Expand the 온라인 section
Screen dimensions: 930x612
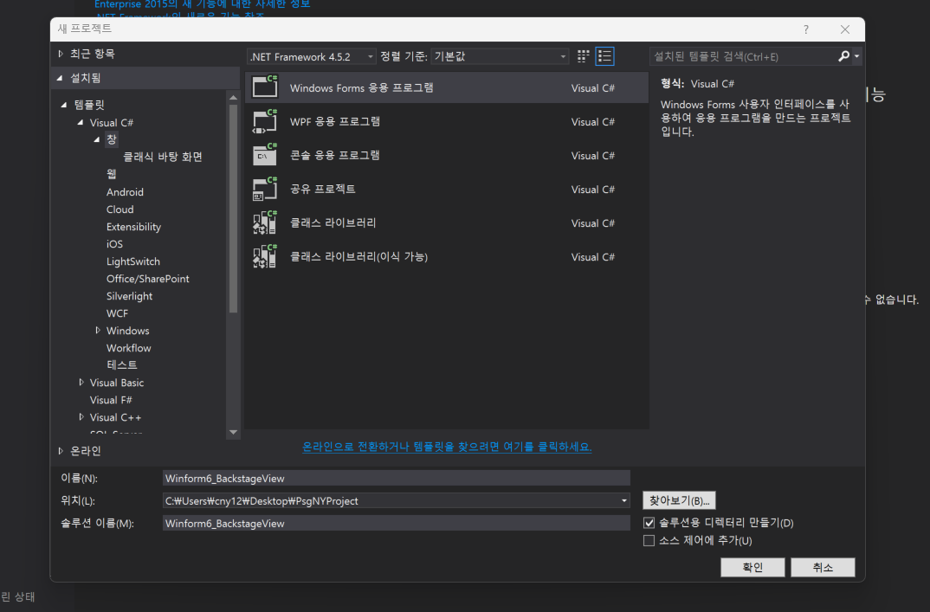pos(61,451)
